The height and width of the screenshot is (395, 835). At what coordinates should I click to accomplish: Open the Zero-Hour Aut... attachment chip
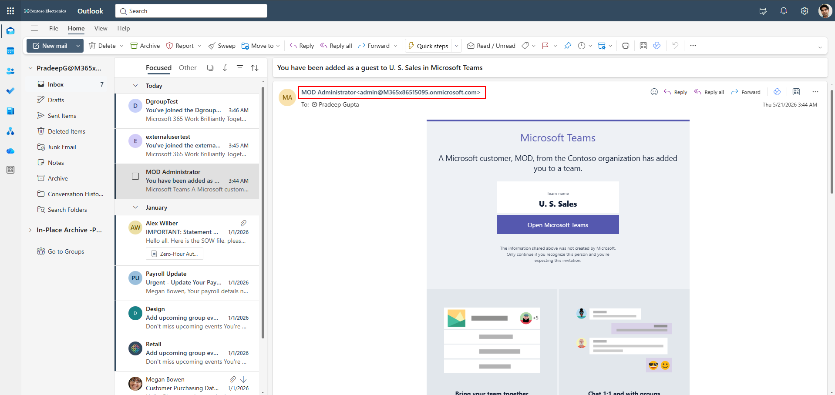click(x=175, y=254)
